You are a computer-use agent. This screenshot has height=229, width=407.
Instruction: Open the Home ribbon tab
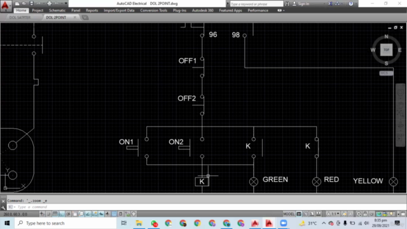[x=21, y=10]
